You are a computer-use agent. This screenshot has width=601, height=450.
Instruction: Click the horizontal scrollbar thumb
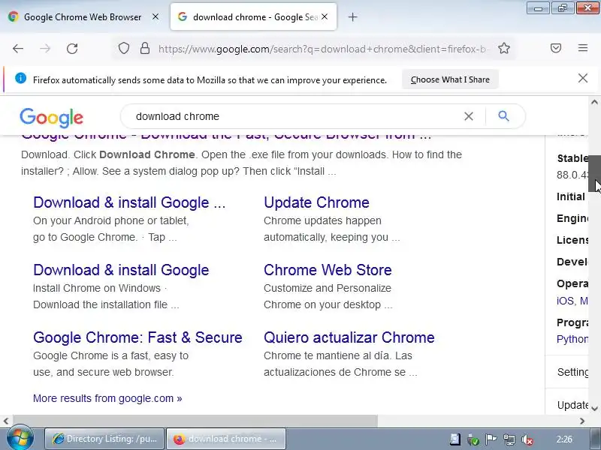tap(195, 421)
